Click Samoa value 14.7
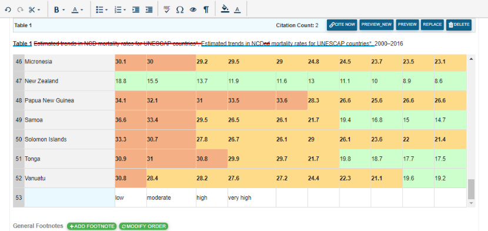The width and height of the screenshot is (488, 231). (450, 120)
